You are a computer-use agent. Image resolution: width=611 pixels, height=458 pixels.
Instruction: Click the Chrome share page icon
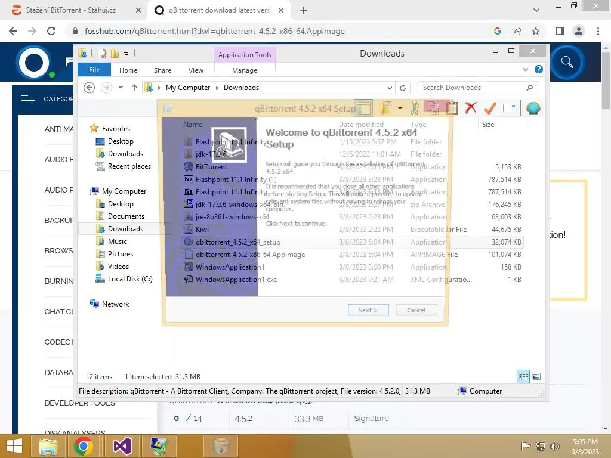(517, 31)
